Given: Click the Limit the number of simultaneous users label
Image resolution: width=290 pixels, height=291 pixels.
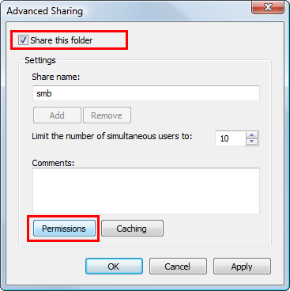Looking at the screenshot, I should (x=112, y=136).
